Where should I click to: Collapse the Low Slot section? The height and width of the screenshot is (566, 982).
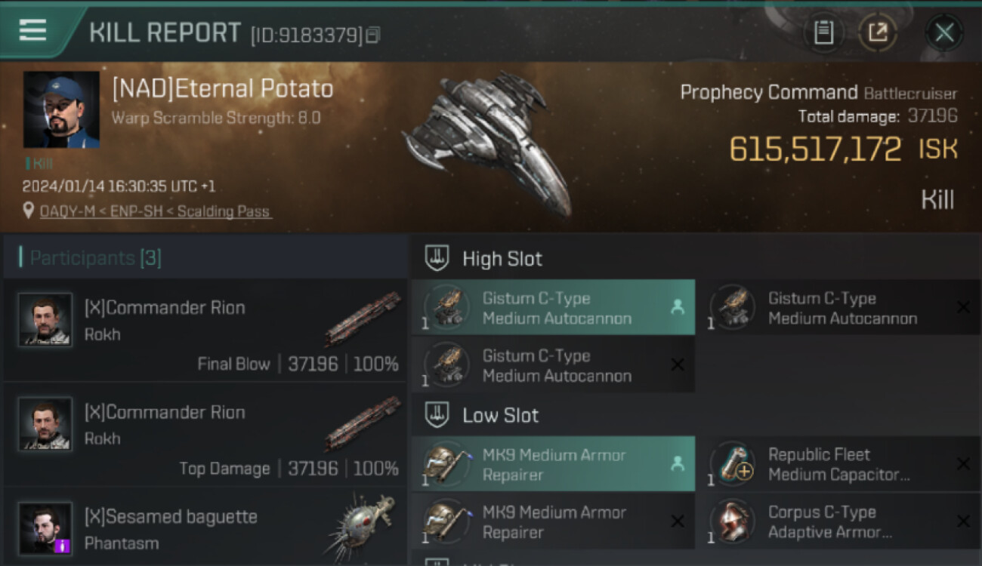click(438, 415)
